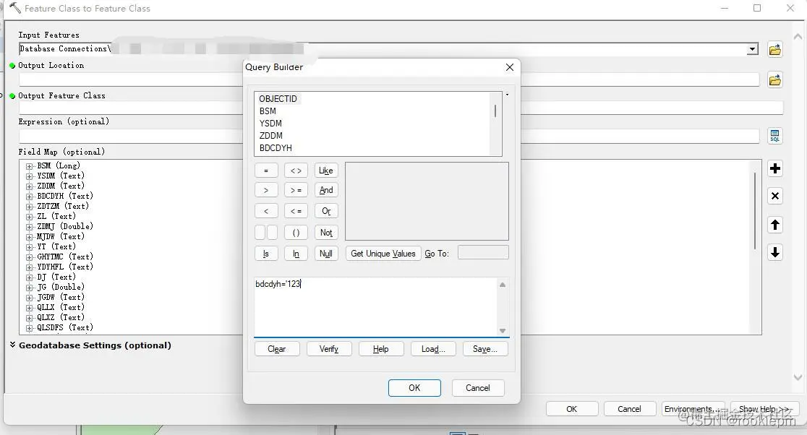The image size is (807, 435).
Task: Select ZDDM in Query Builder field list
Action: [270, 136]
